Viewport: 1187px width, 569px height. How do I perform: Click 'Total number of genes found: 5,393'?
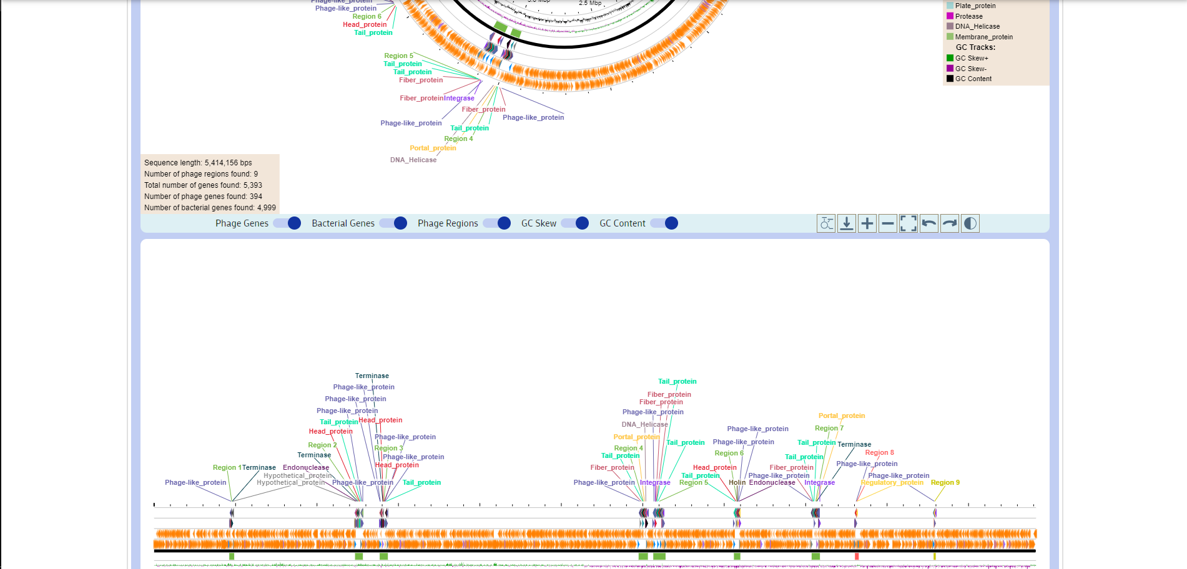pyautogui.click(x=203, y=185)
